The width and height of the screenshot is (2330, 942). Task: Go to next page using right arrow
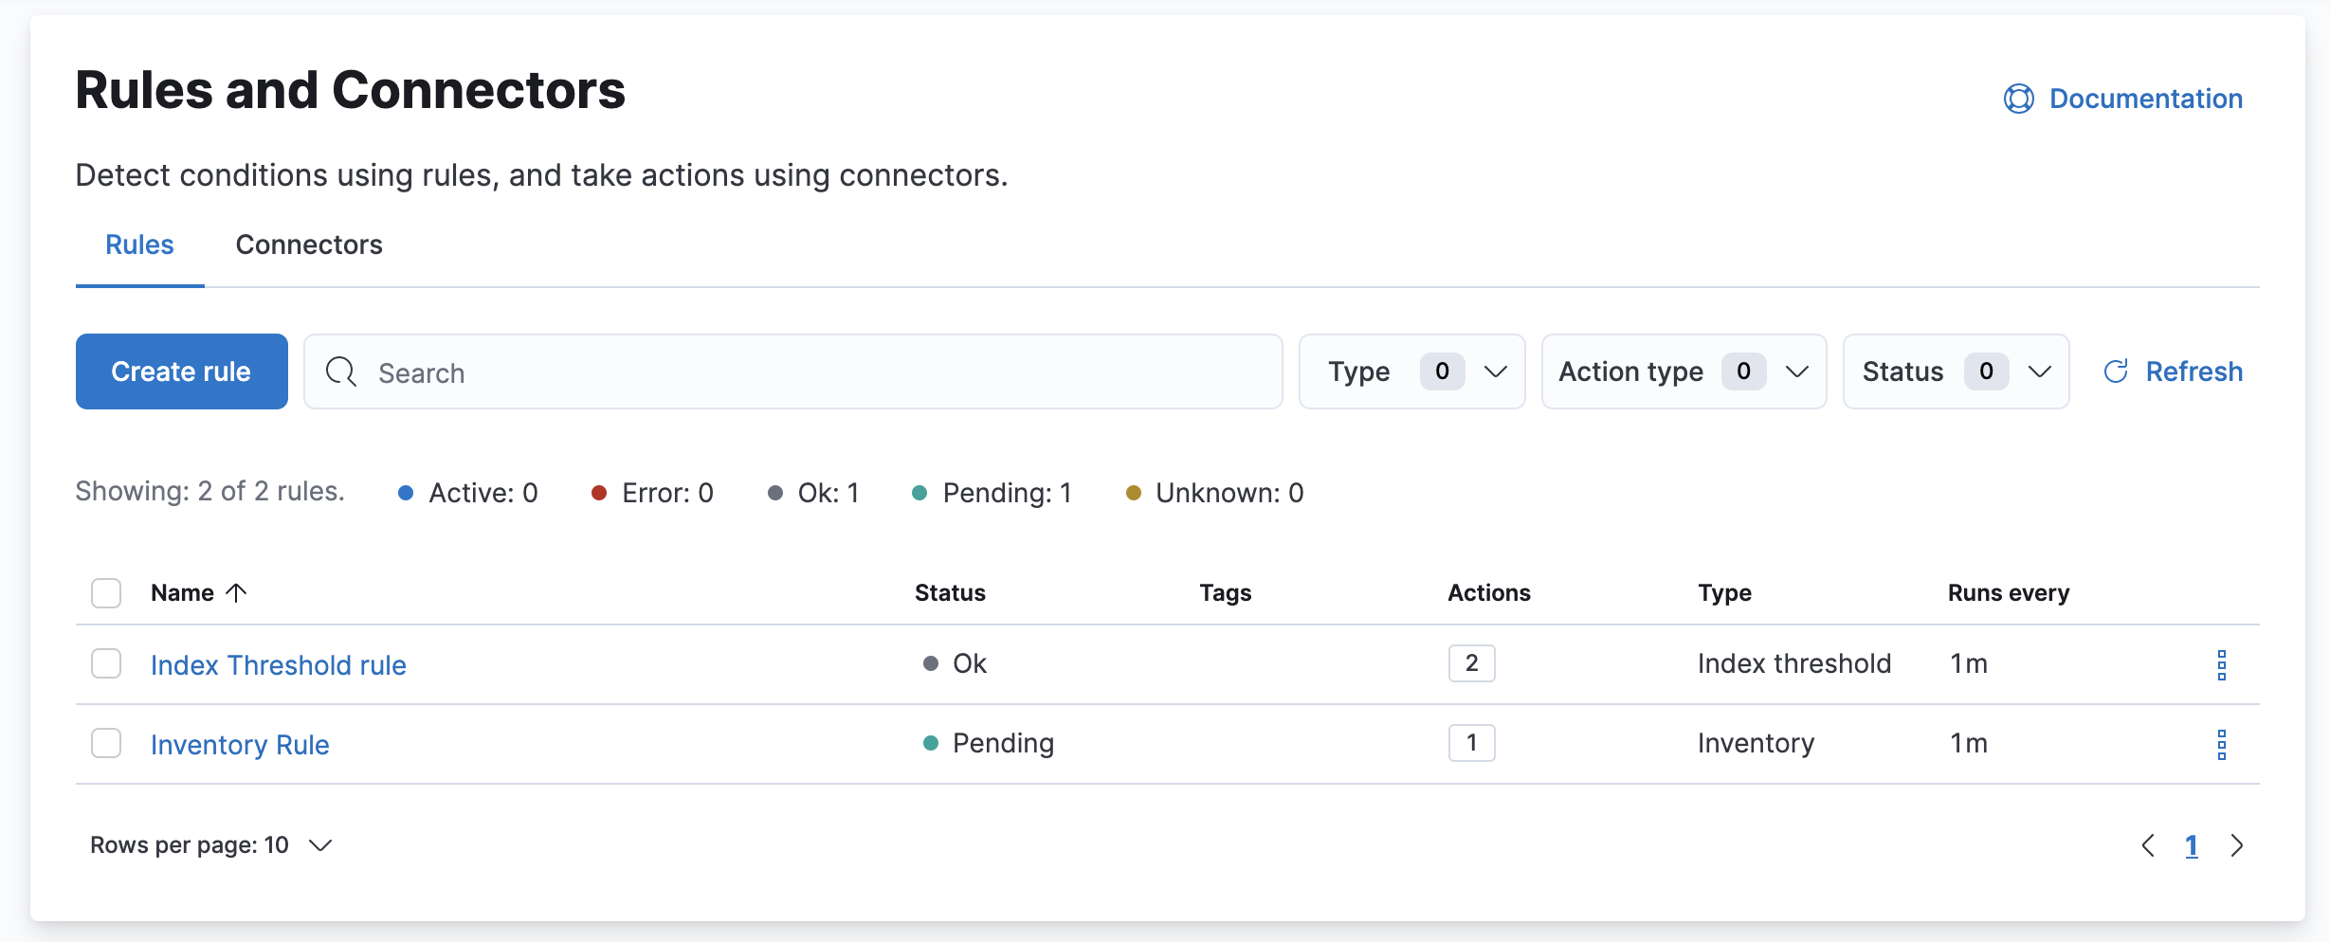tap(2238, 844)
